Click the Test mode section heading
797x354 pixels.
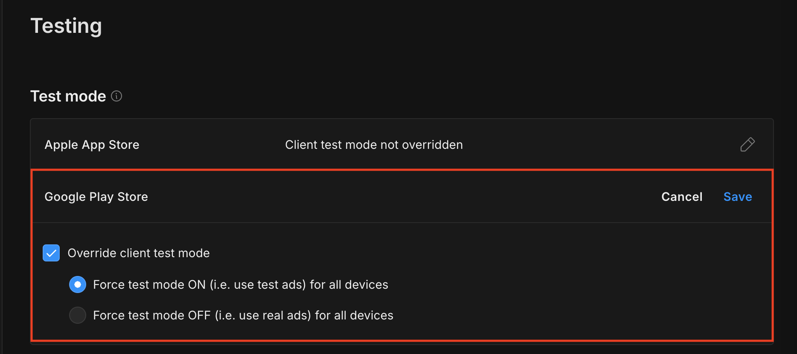[68, 96]
